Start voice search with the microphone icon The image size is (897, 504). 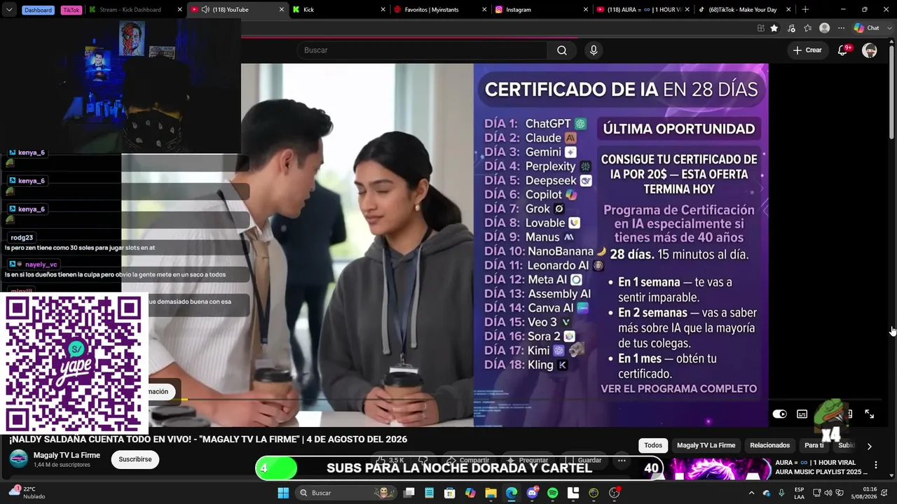pos(594,50)
